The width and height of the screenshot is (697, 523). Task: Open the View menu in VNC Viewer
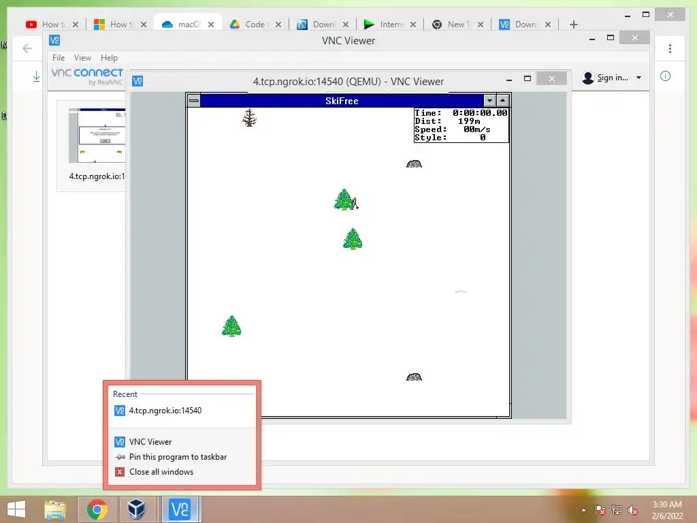pyautogui.click(x=82, y=58)
